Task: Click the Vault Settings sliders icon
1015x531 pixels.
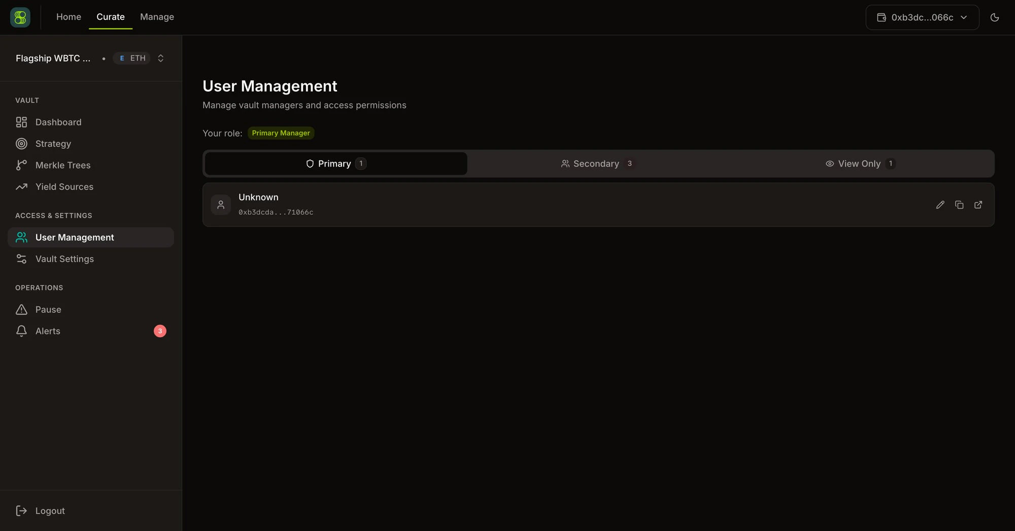Action: (x=21, y=259)
